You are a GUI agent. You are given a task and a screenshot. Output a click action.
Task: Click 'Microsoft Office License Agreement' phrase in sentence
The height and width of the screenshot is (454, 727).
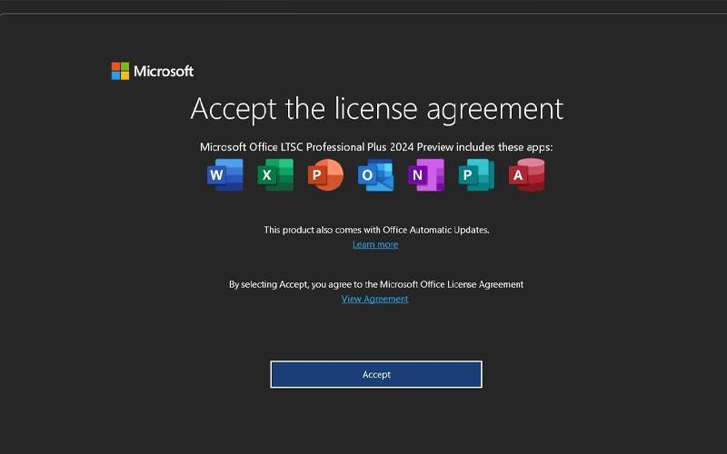452,284
